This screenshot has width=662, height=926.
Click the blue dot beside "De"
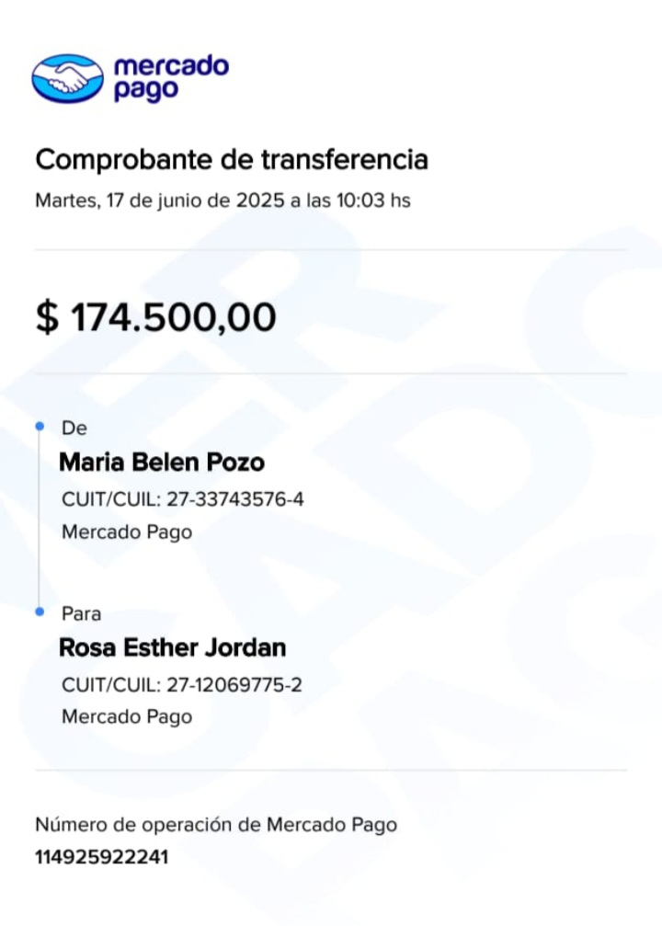click(x=39, y=427)
